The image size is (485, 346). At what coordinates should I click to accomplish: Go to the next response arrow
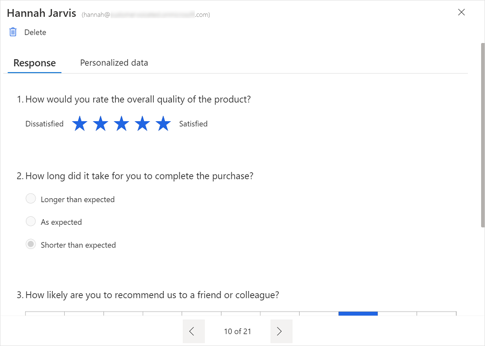point(281,331)
